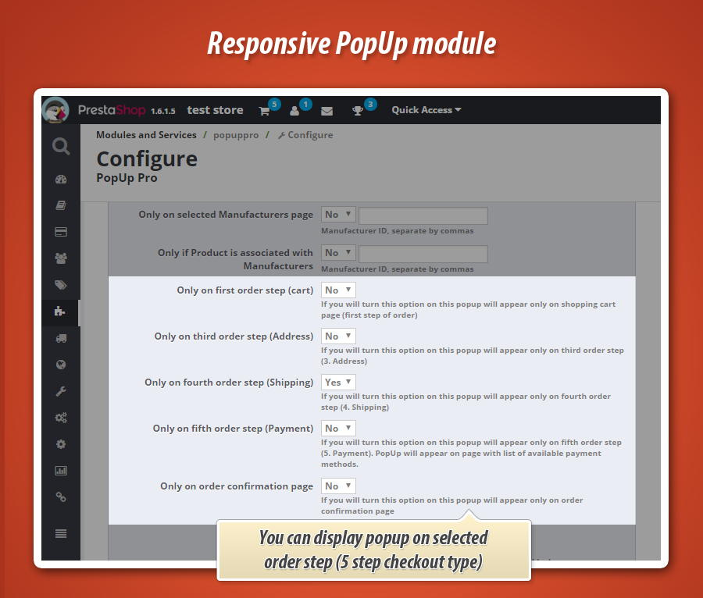This screenshot has height=598, width=703.
Task: Click the Modules puzzle icon in sidebar
Action: (x=61, y=311)
